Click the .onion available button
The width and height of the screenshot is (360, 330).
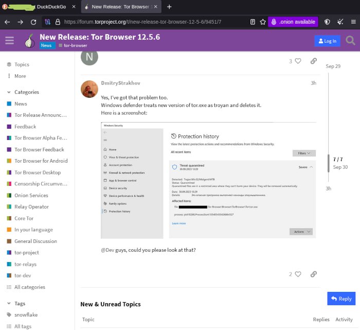tap(293, 22)
